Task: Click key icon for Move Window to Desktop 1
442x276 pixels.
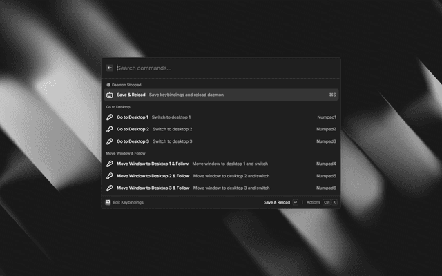Action: (x=109, y=164)
